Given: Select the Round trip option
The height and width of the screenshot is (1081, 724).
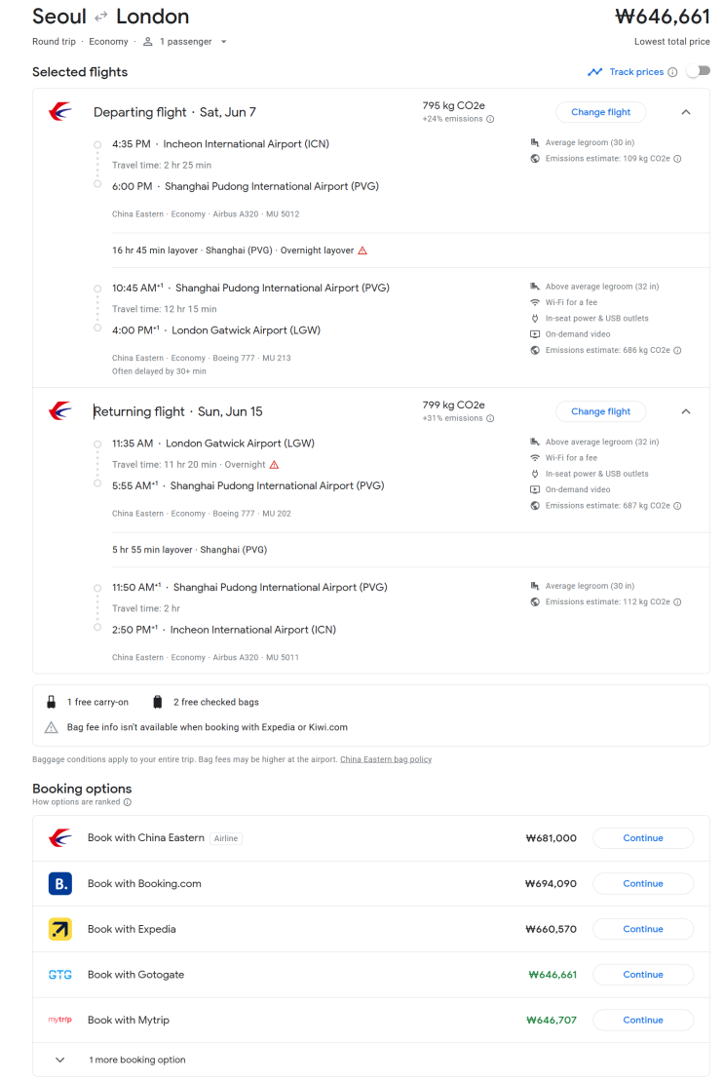Looking at the screenshot, I should click(54, 42).
